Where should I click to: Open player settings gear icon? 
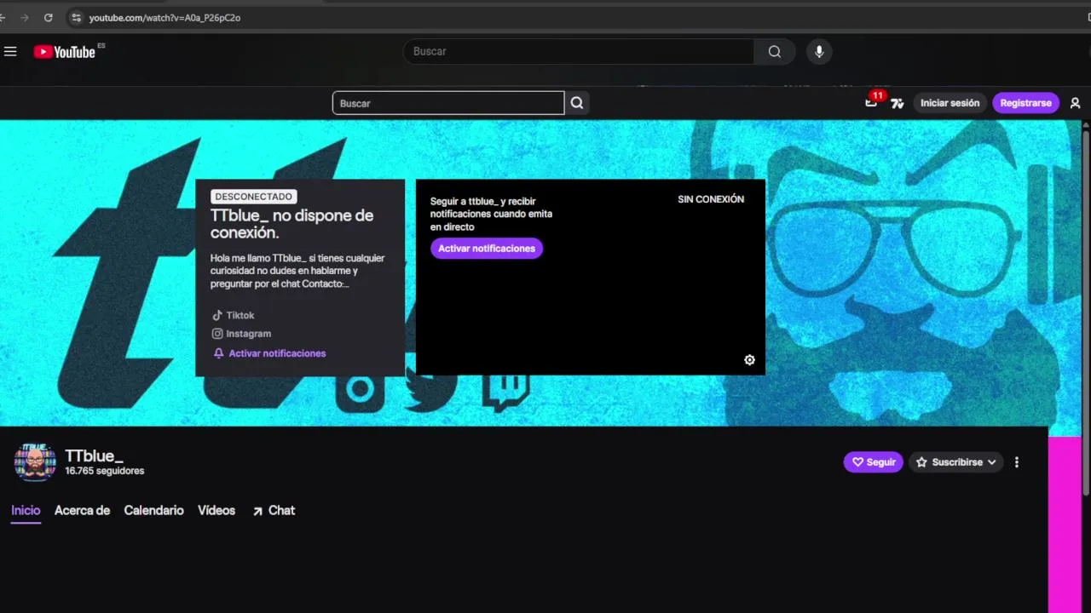click(749, 360)
